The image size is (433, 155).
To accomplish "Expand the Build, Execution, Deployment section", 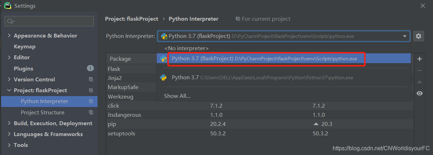I will click(9, 123).
